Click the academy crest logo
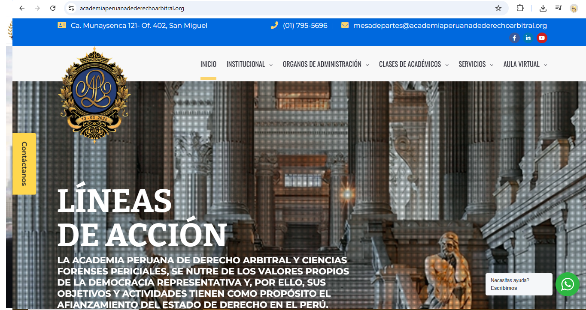The height and width of the screenshot is (310, 586). coord(94,95)
